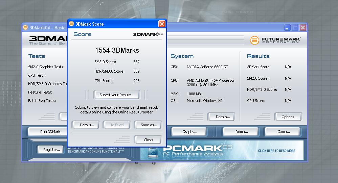Close the 3DMark06 main window

click(303, 28)
